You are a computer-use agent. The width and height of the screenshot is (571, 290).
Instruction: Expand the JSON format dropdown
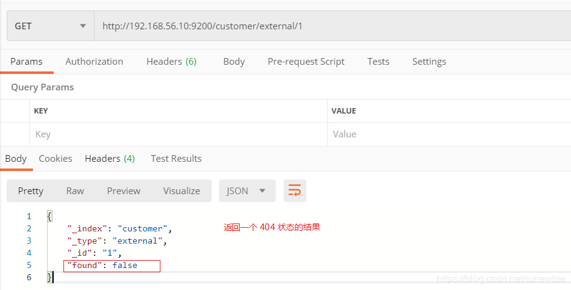coord(247,190)
